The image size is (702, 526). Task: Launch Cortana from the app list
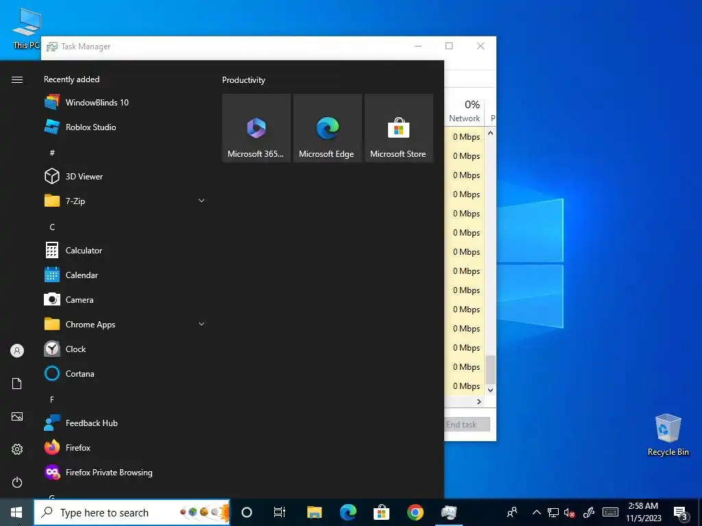125,373
